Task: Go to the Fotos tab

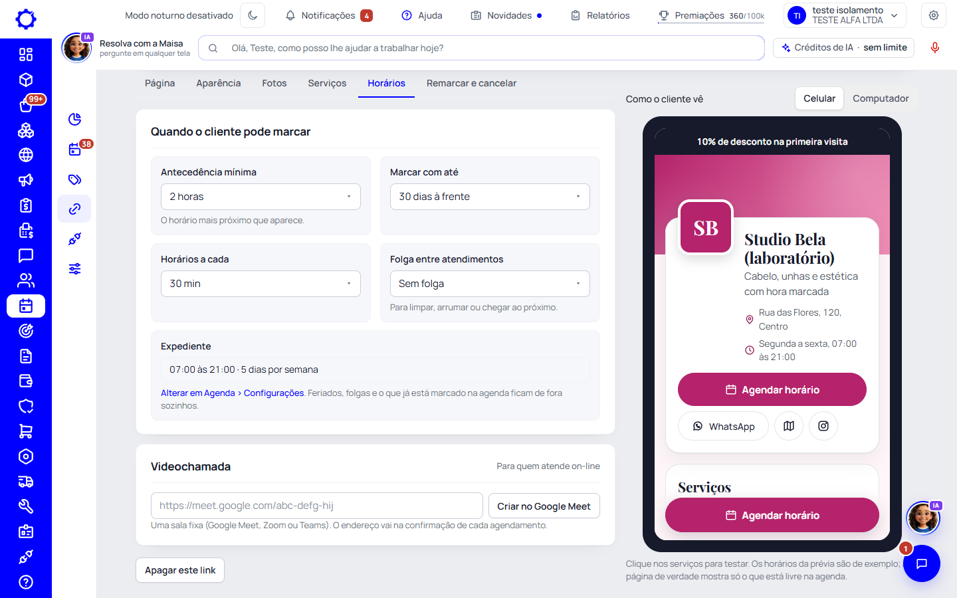Action: pos(274,83)
